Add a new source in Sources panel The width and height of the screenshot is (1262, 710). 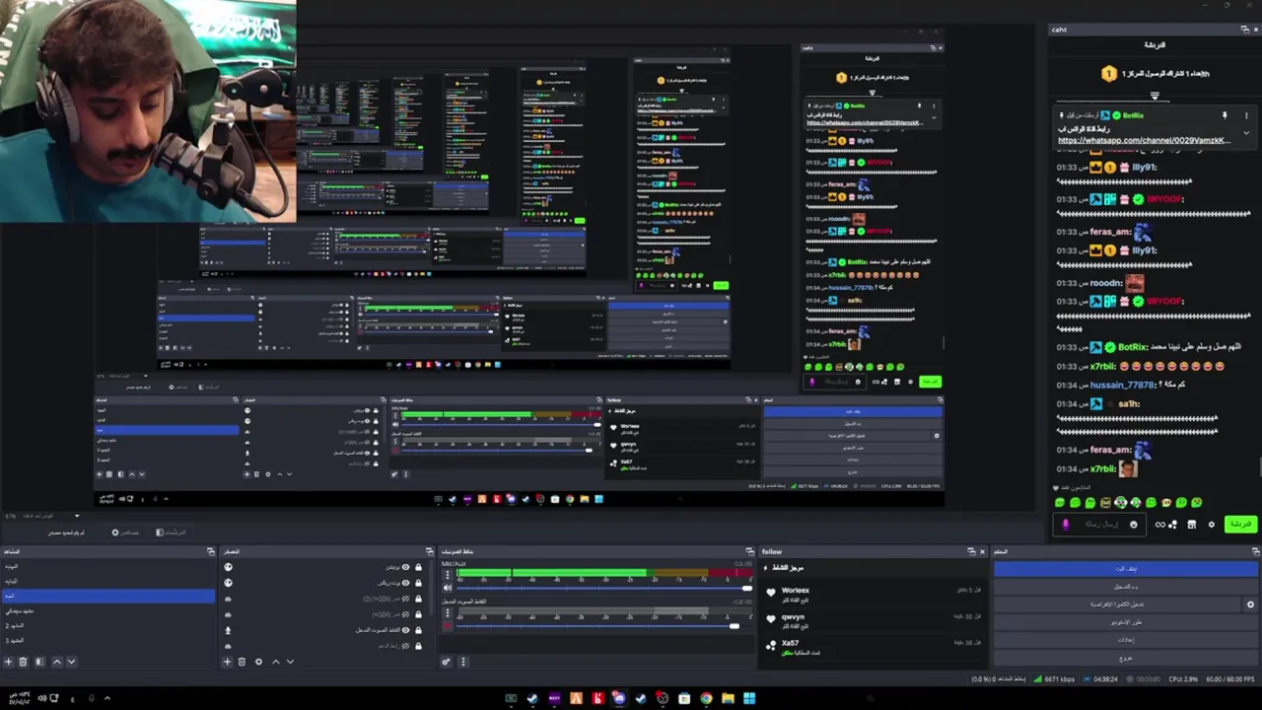point(227,661)
